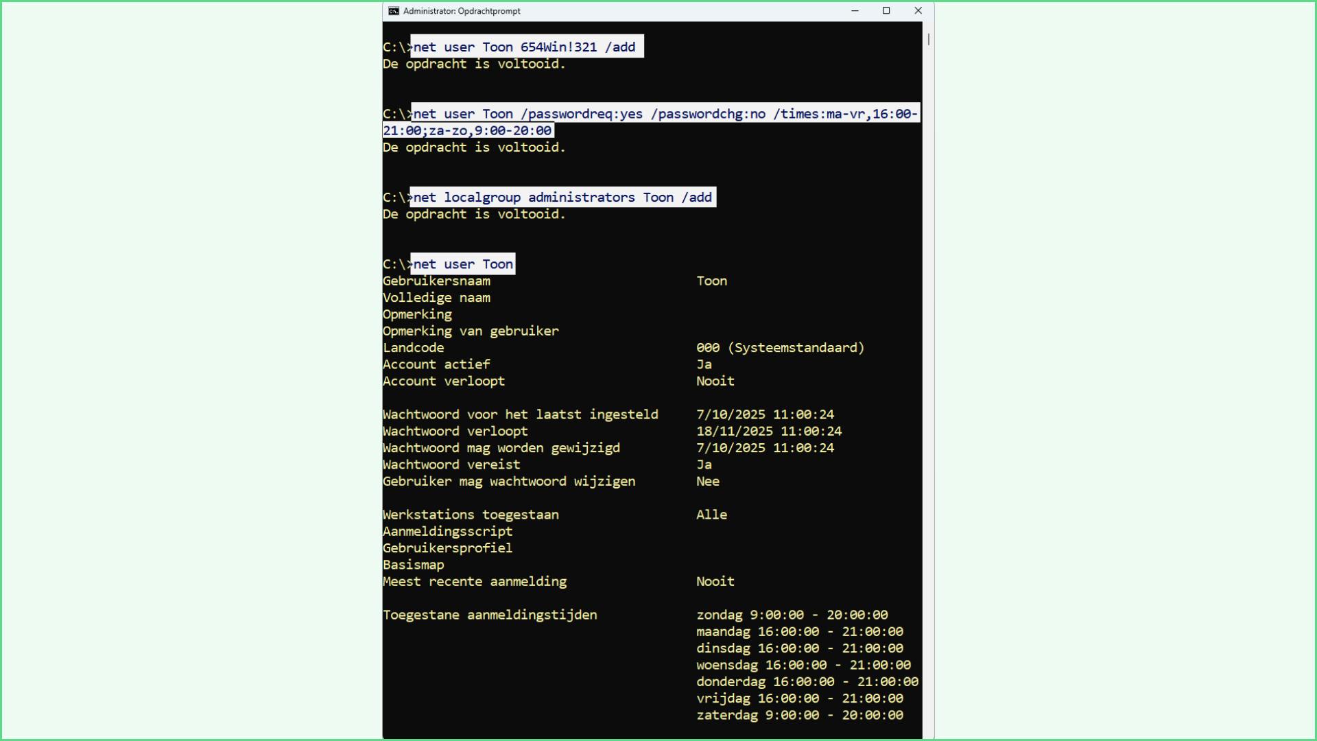Click the 'Administrator: Opdrachtprompt' title text
Image resolution: width=1317 pixels, height=741 pixels.
coord(462,11)
